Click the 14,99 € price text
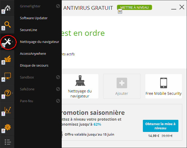187x148 pixels. tap(154, 136)
